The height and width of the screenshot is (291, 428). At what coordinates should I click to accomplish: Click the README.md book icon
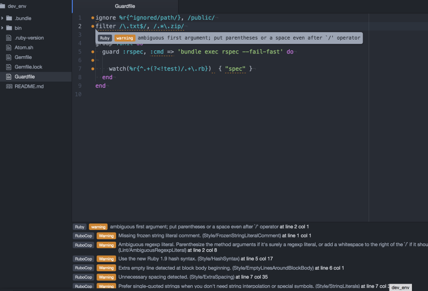[9, 86]
